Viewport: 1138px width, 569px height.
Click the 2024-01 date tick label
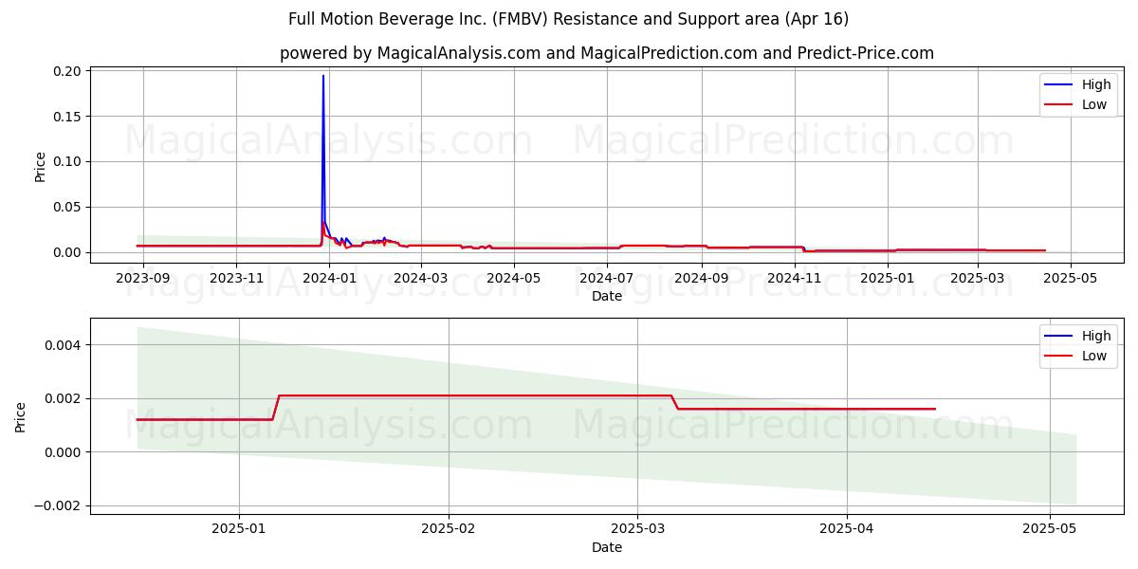point(329,278)
